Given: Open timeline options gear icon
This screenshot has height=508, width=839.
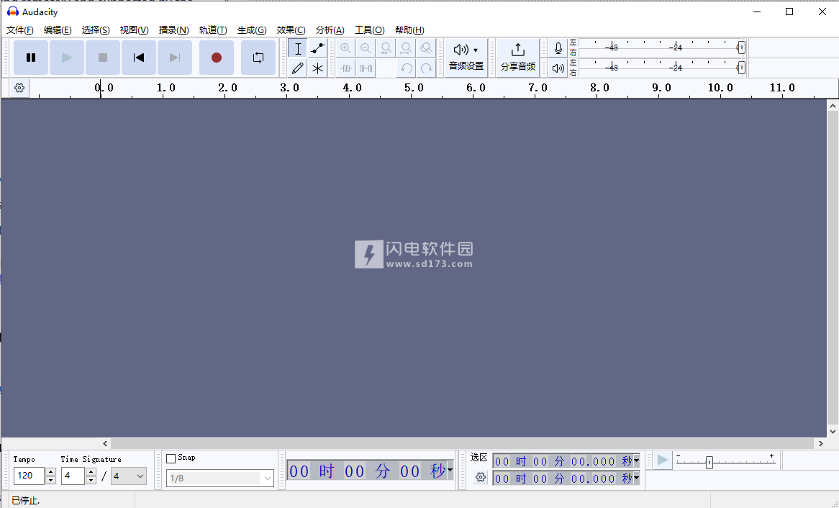Looking at the screenshot, I should coord(20,88).
